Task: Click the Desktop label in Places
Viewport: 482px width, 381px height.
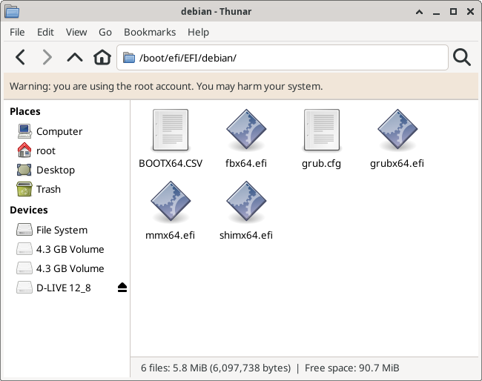Action: click(56, 170)
